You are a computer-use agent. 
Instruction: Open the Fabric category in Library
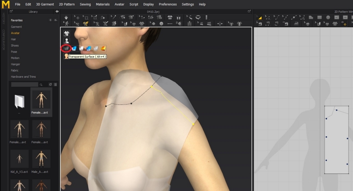[x=14, y=70]
